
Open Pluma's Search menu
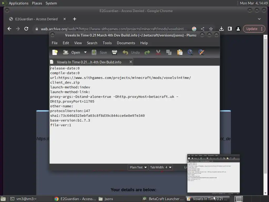[92, 43]
